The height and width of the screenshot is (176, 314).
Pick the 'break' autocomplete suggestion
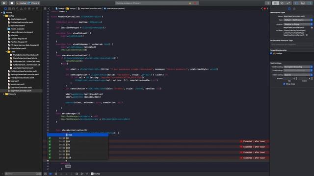tap(78, 135)
